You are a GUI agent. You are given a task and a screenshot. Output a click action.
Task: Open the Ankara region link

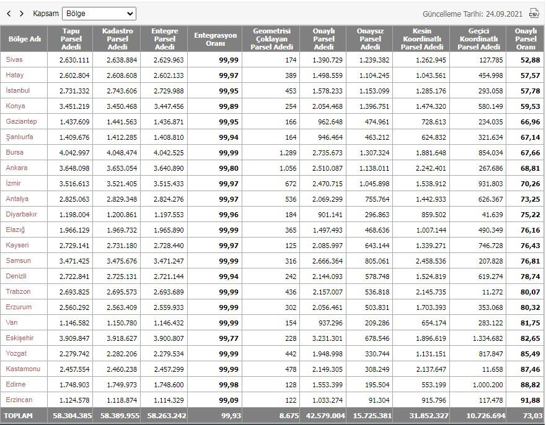(16, 168)
